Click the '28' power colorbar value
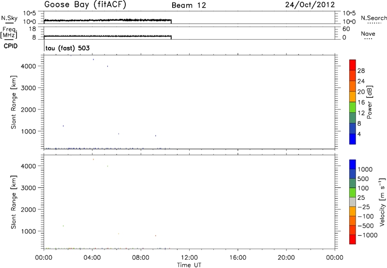The width and height of the screenshot is (387, 268). click(361, 71)
